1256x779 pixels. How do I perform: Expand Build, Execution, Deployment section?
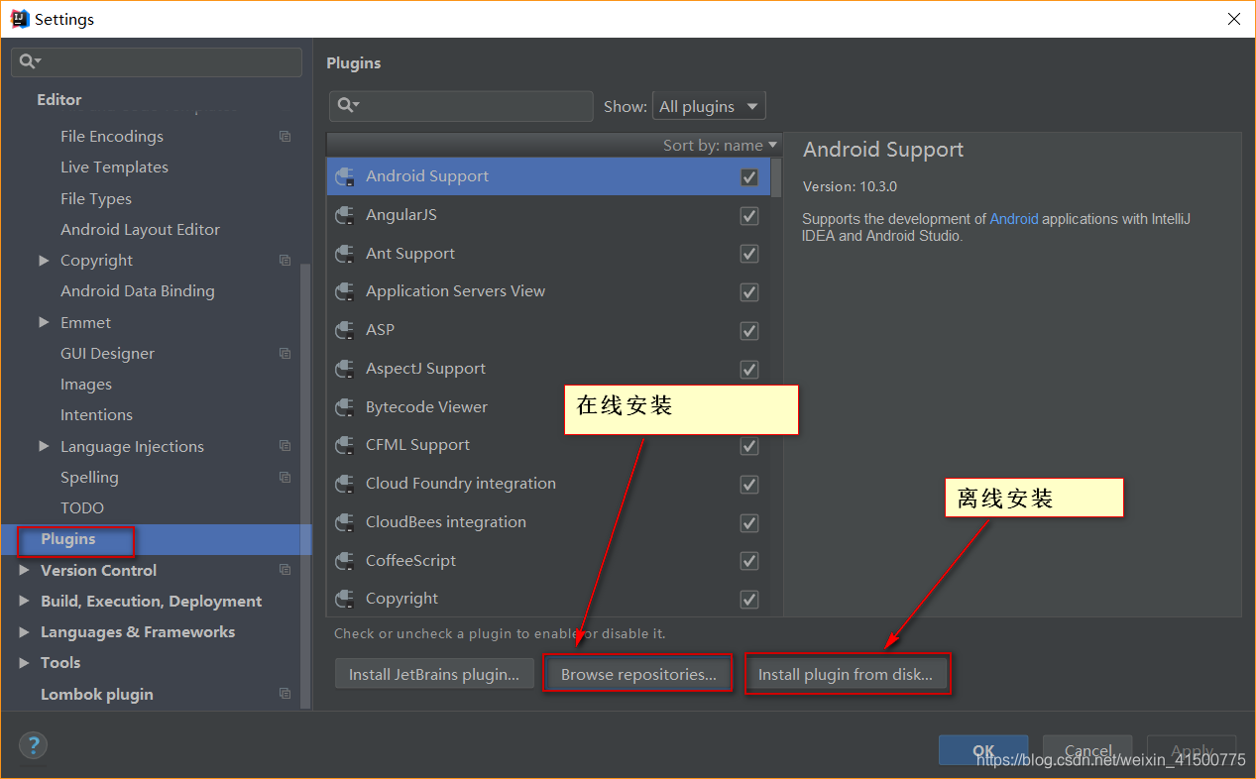[x=24, y=601]
